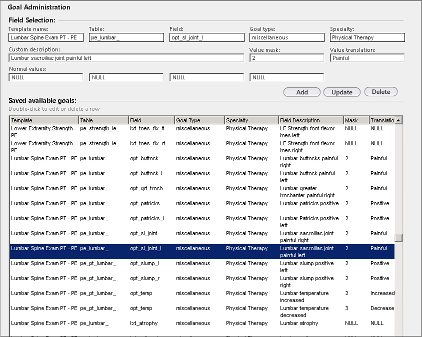Click the 'Increased' translation cell
This screenshot has width=422, height=337.
coord(382,293)
